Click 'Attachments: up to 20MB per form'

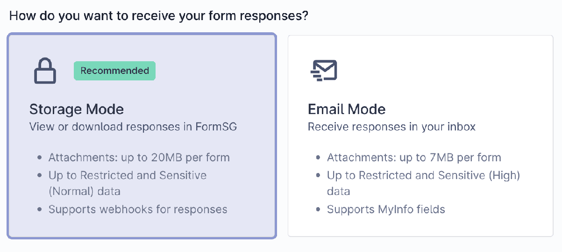139,158
